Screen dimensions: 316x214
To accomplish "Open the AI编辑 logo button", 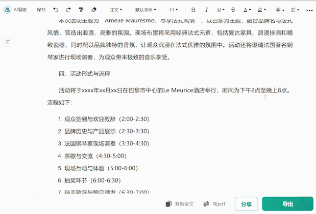I will [15, 10].
